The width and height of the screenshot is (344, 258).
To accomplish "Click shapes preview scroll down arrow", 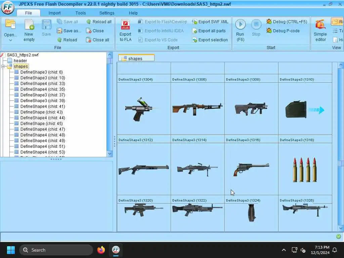I will coord(341,228).
